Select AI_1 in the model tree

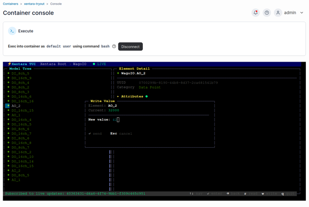pyautogui.click(x=16, y=180)
